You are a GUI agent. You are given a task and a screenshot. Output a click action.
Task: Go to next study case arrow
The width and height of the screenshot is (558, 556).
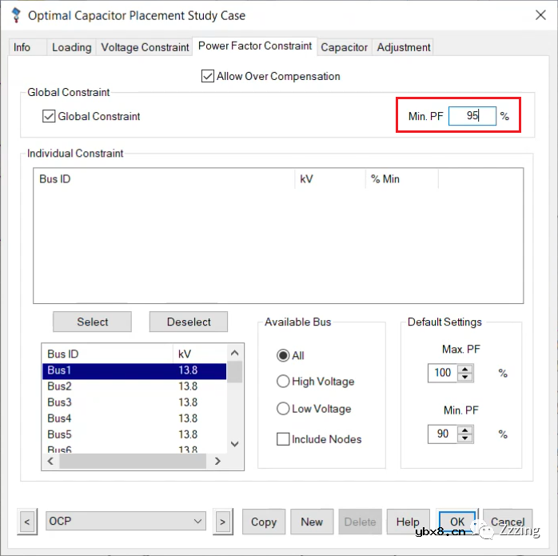click(222, 522)
